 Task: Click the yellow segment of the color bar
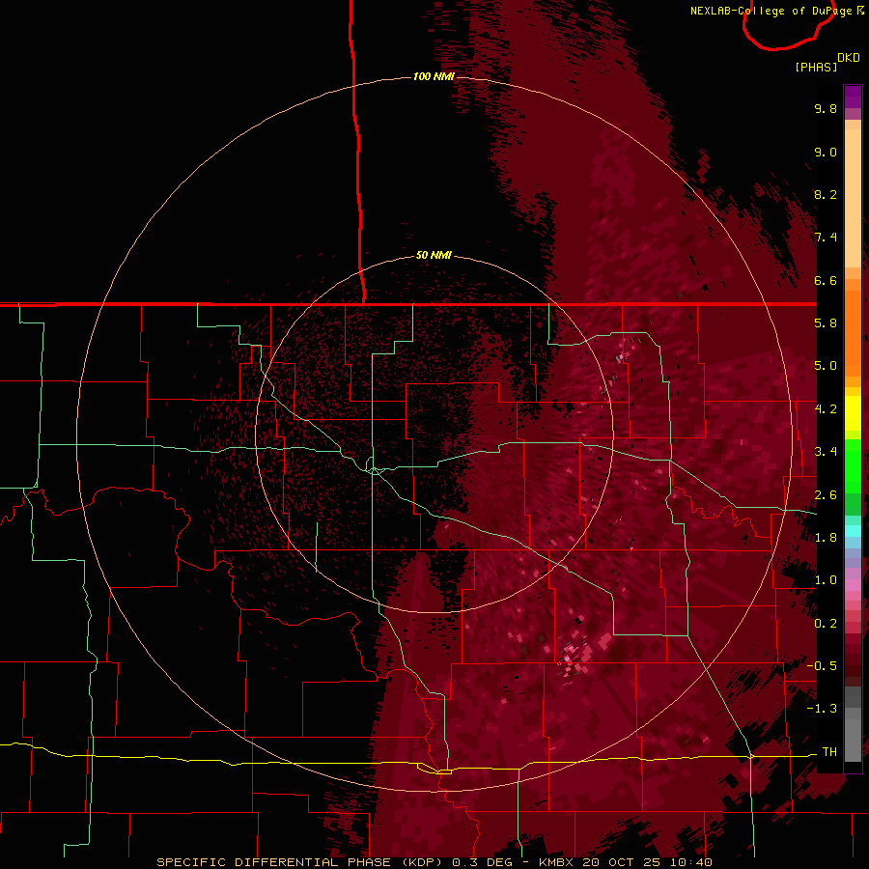click(x=853, y=413)
